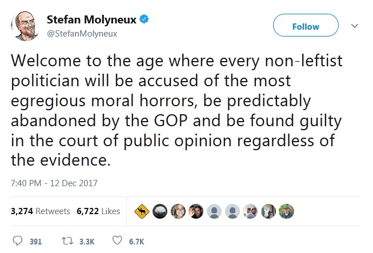373x253 pixels.
Task: Open the first gray default liker avatar
Action: pyautogui.click(x=214, y=211)
